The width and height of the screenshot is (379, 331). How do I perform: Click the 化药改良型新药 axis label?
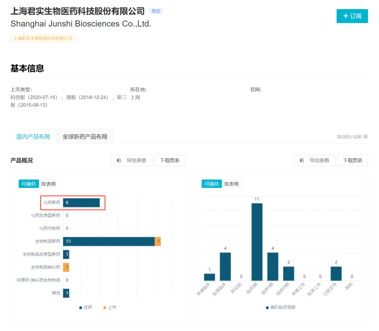coord(45,215)
